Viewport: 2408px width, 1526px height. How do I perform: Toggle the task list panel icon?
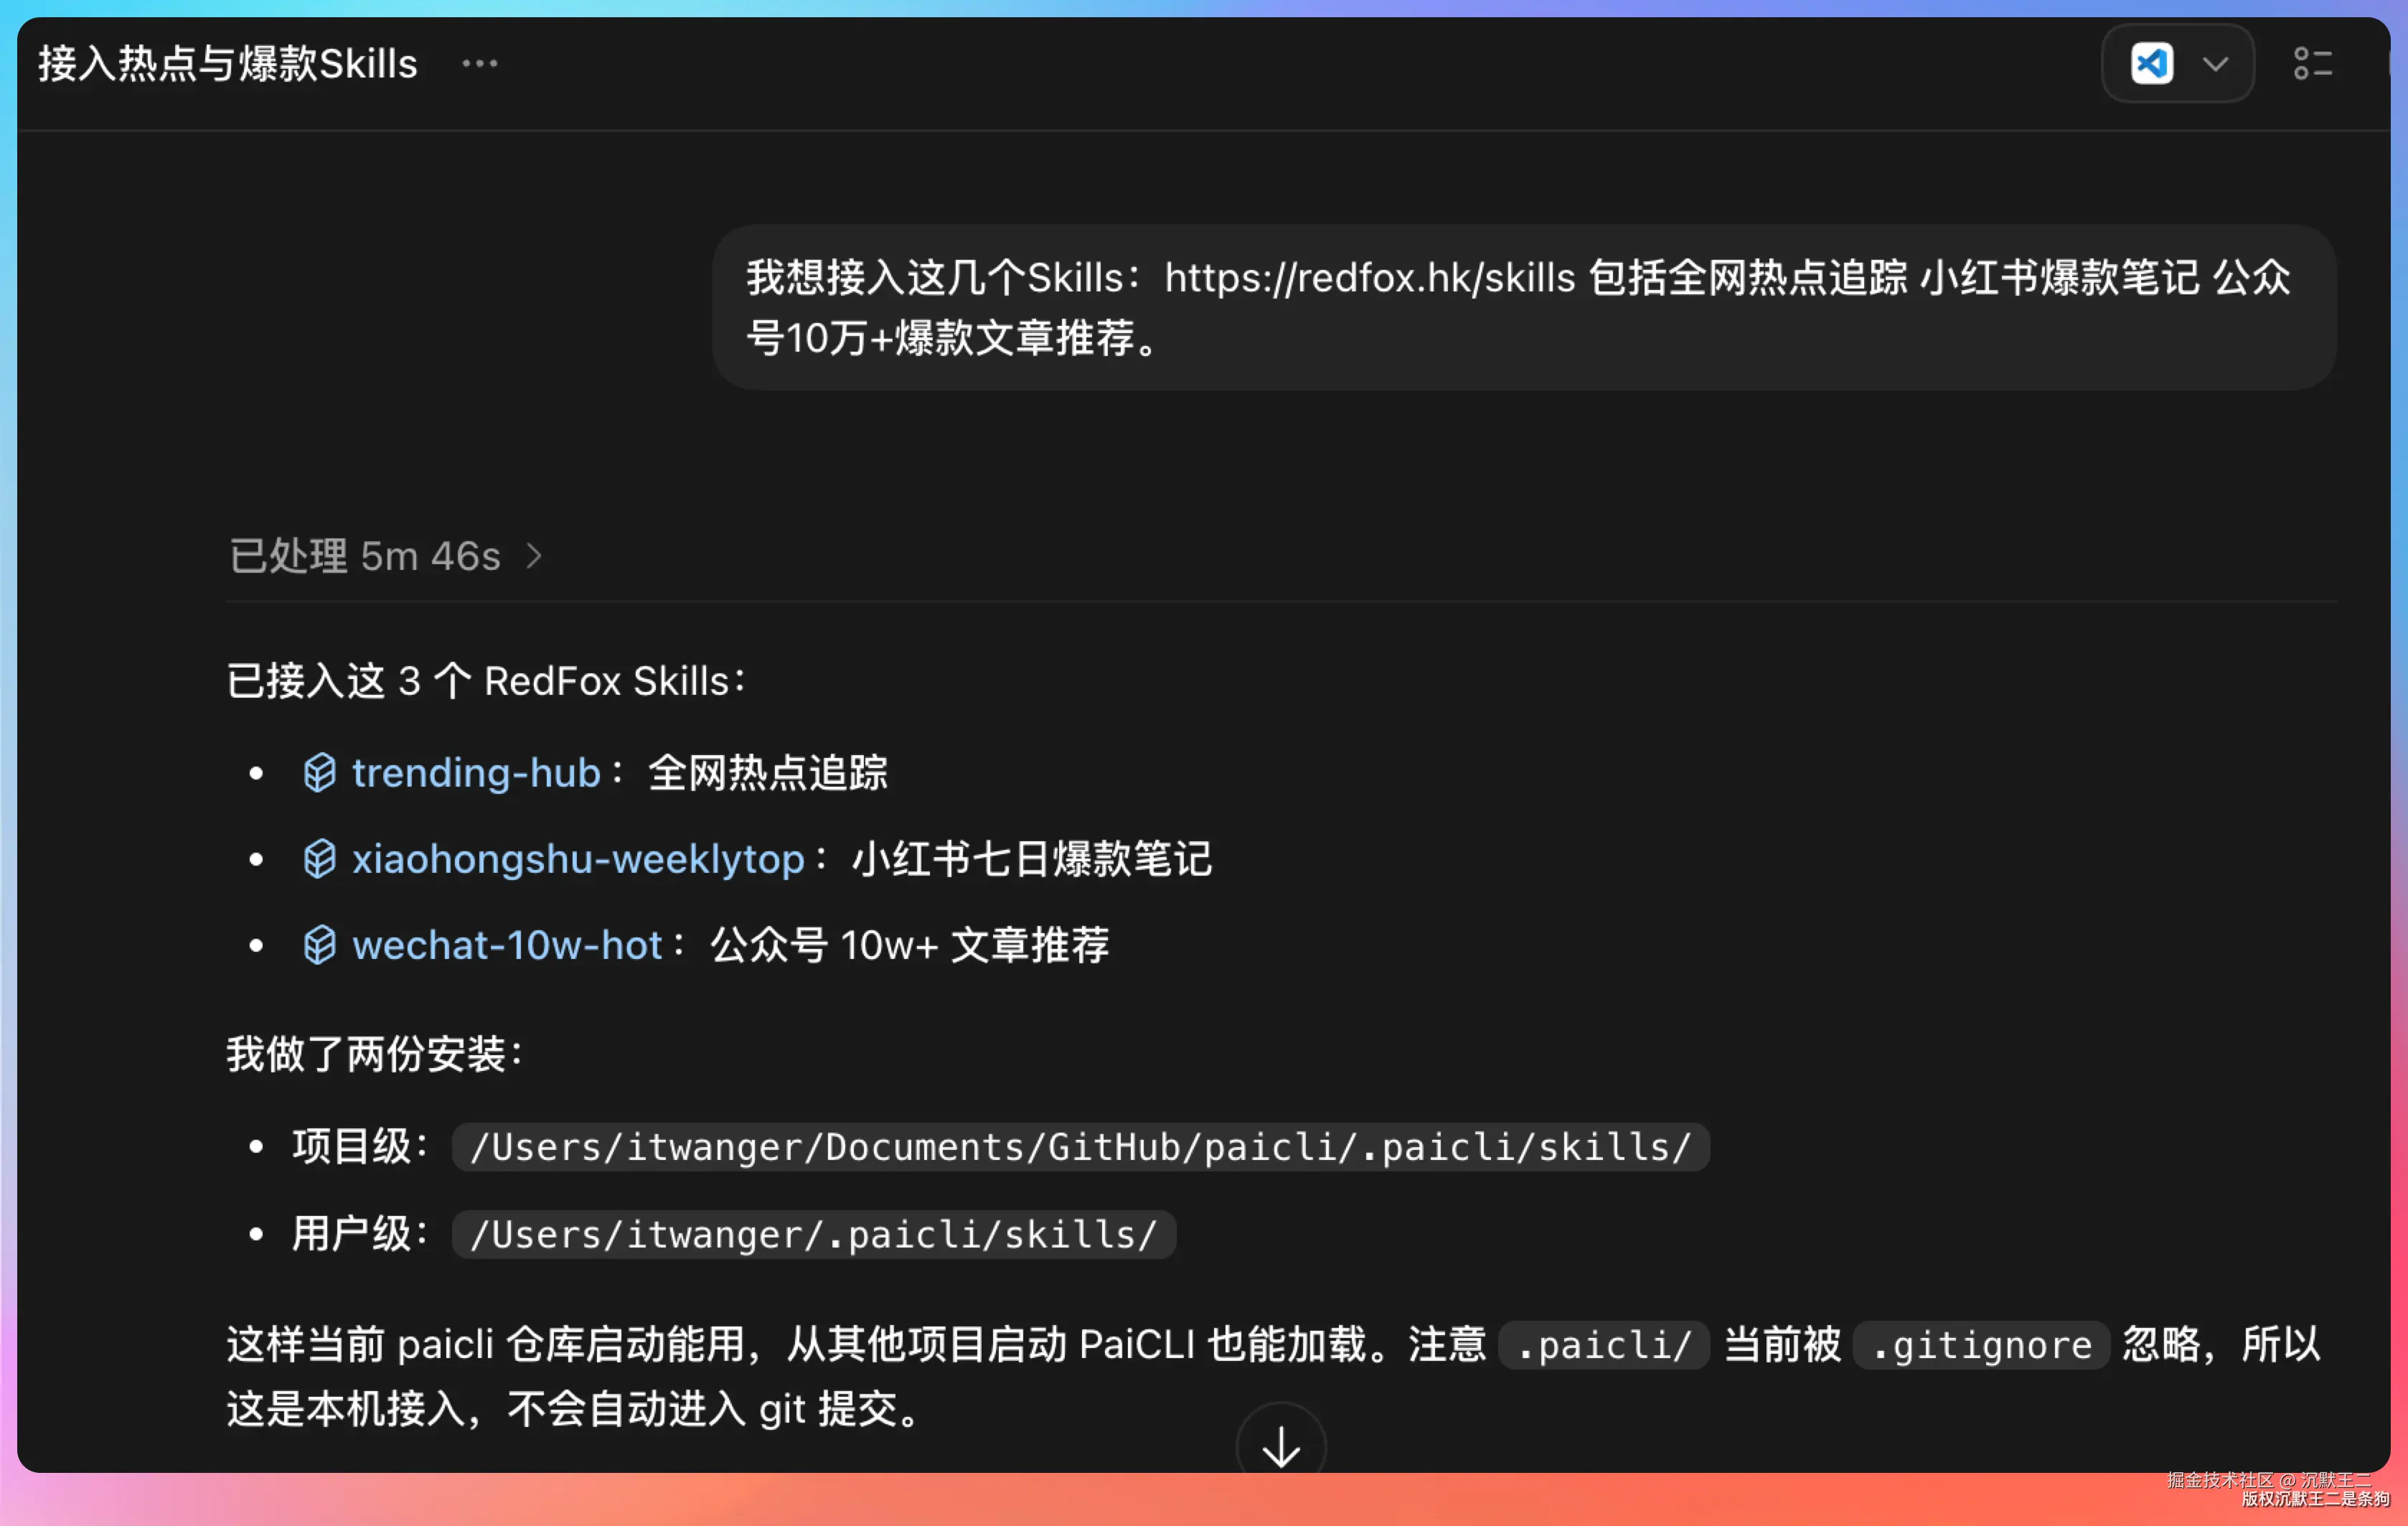pos(2313,64)
